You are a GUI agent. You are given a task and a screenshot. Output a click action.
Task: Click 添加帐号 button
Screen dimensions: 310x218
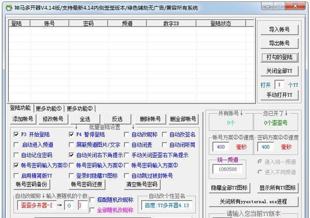click(x=23, y=119)
